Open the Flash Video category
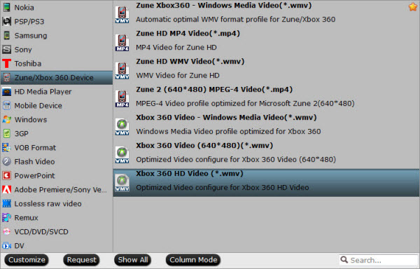 coord(57,162)
